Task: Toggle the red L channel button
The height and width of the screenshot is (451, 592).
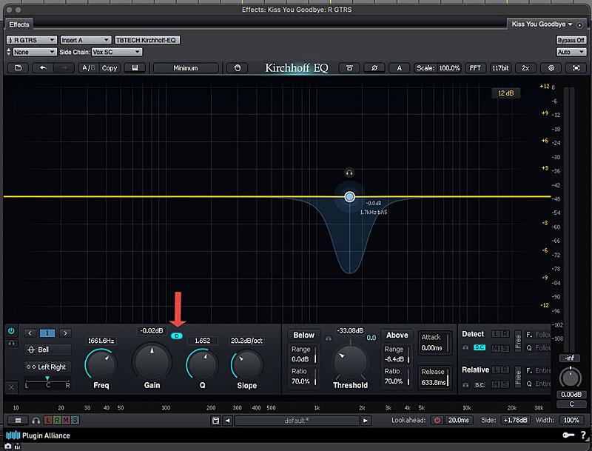Action: (48, 420)
